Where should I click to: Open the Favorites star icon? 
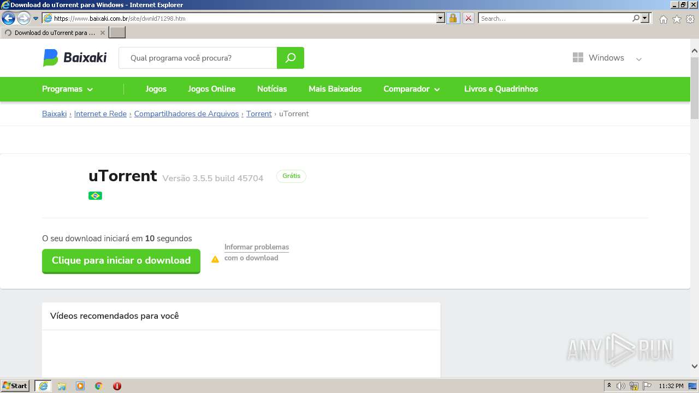[x=677, y=19]
